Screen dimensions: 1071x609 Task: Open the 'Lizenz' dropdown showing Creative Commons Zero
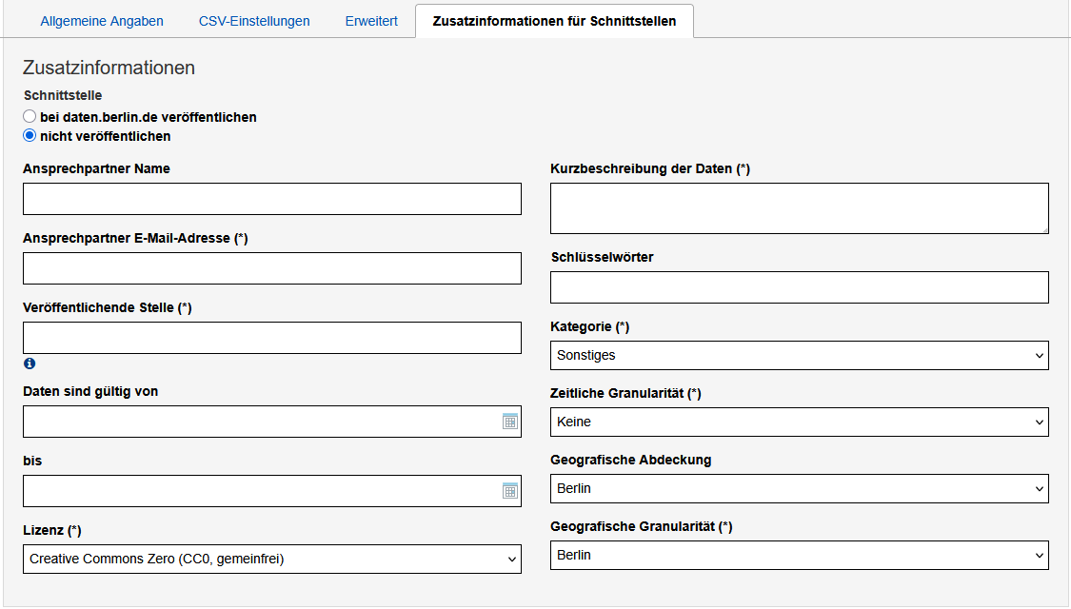click(271, 559)
